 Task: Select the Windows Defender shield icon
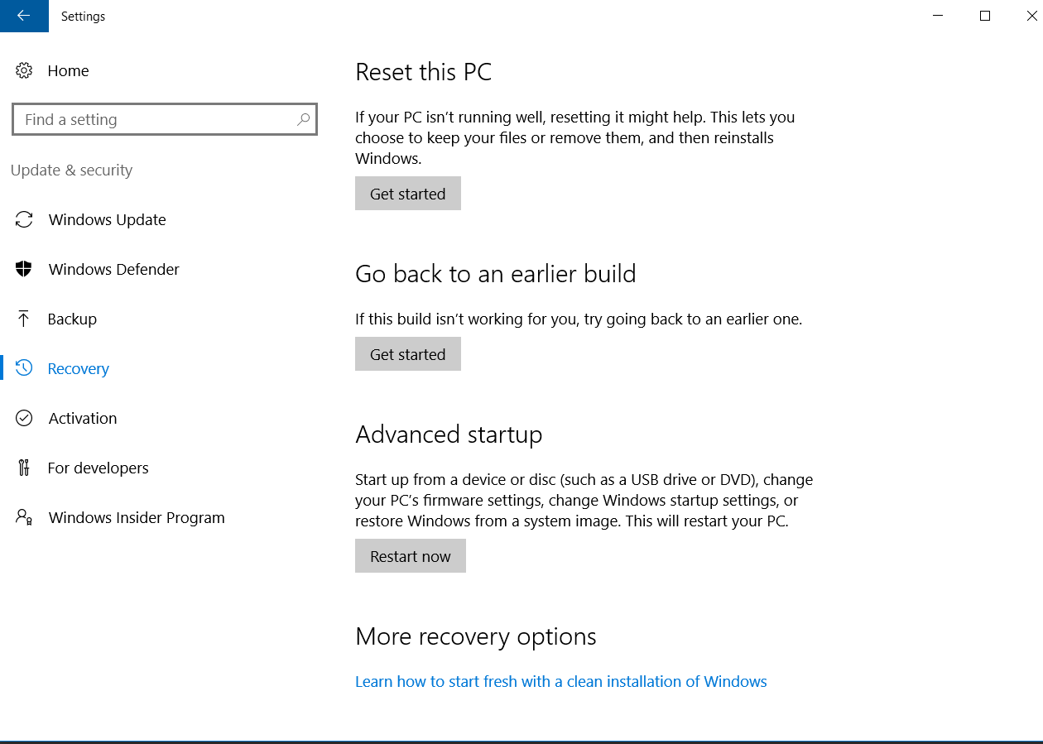[24, 269]
